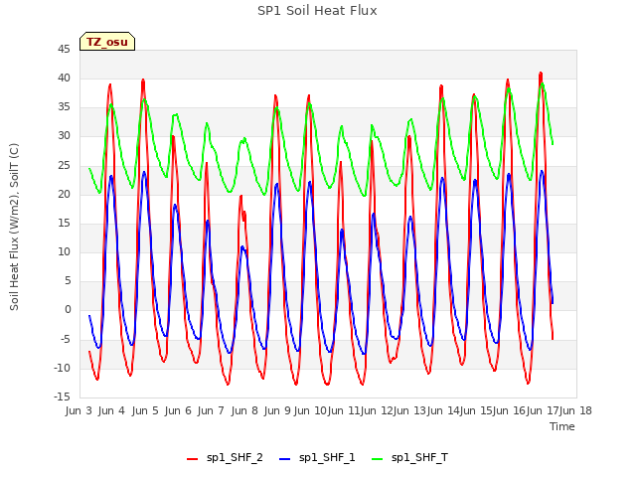Screen dimensions: 636x477
Task: Click the -5 y-axis tick label
Action: pos(65,339)
